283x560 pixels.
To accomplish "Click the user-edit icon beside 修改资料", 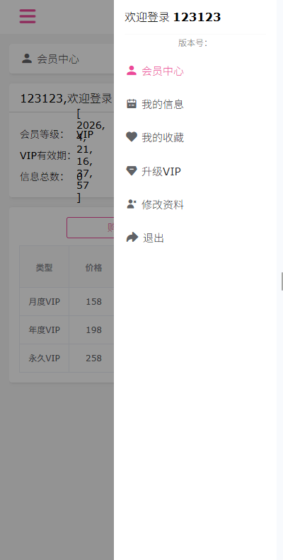I will (x=132, y=204).
